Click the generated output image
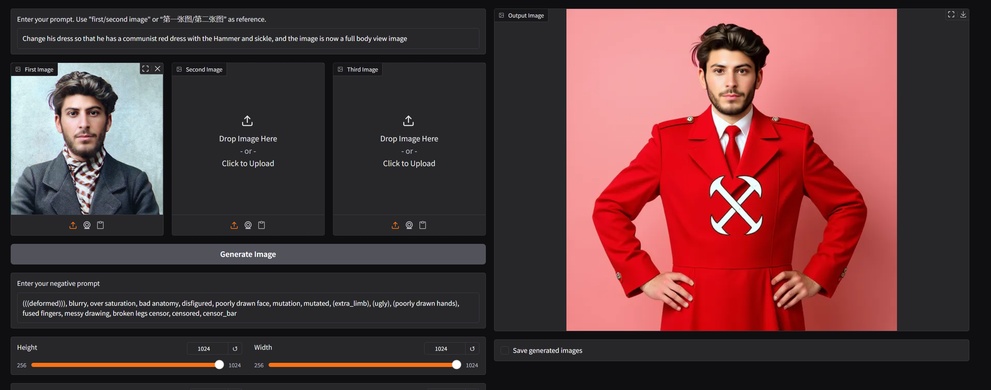Viewport: 991px width, 390px height. tap(731, 170)
